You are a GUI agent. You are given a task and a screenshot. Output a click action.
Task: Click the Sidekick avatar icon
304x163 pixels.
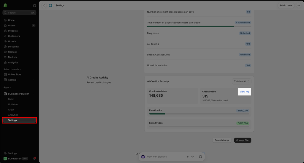tap(143, 156)
